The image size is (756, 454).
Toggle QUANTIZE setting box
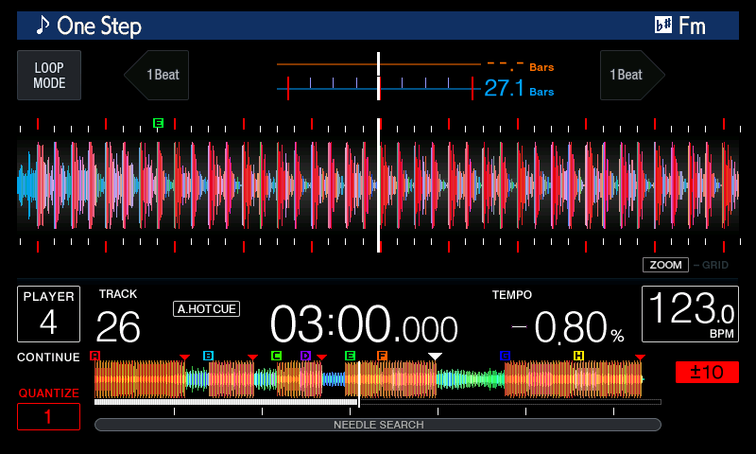(48, 416)
